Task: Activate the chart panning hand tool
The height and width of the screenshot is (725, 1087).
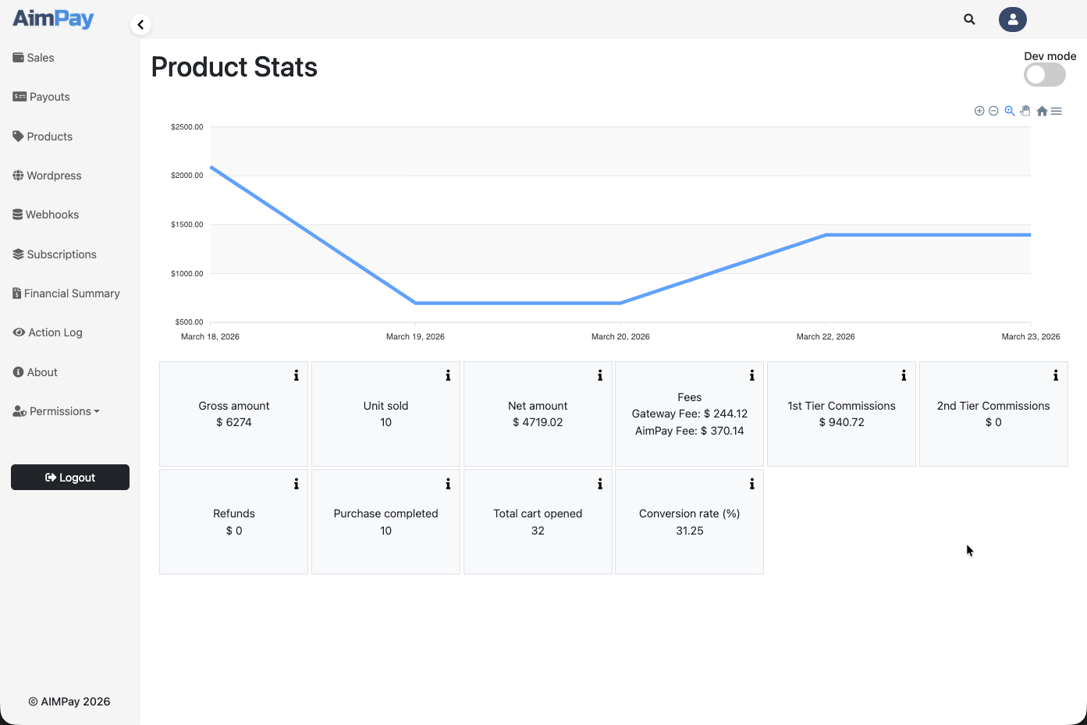Action: coord(1025,111)
